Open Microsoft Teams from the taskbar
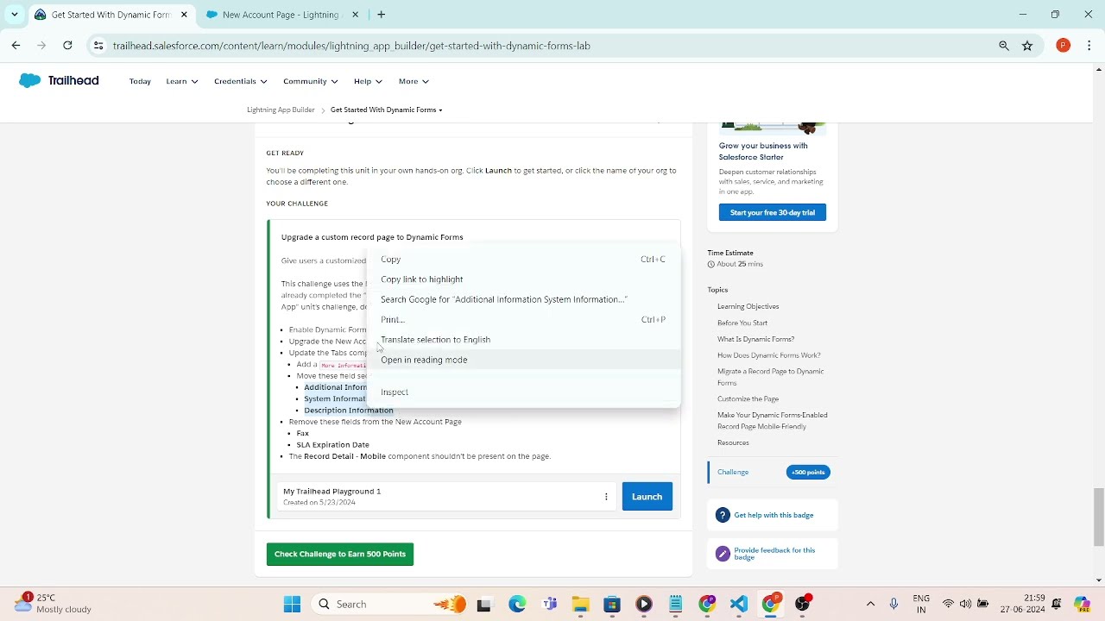The image size is (1105, 621). (549, 604)
